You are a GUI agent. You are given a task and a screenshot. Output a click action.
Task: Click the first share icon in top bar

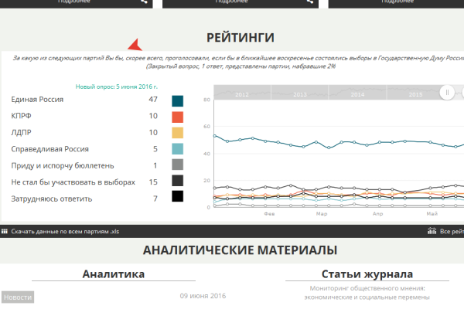click(x=144, y=2)
